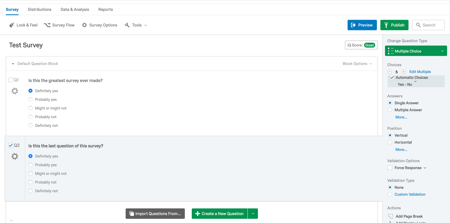Select Custom Validation radio button
Viewport: 450px width, 223px height.
[390, 194]
